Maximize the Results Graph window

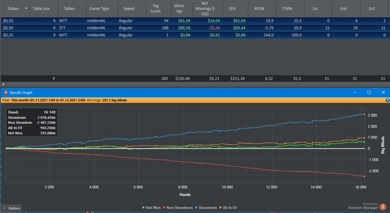click(369, 92)
